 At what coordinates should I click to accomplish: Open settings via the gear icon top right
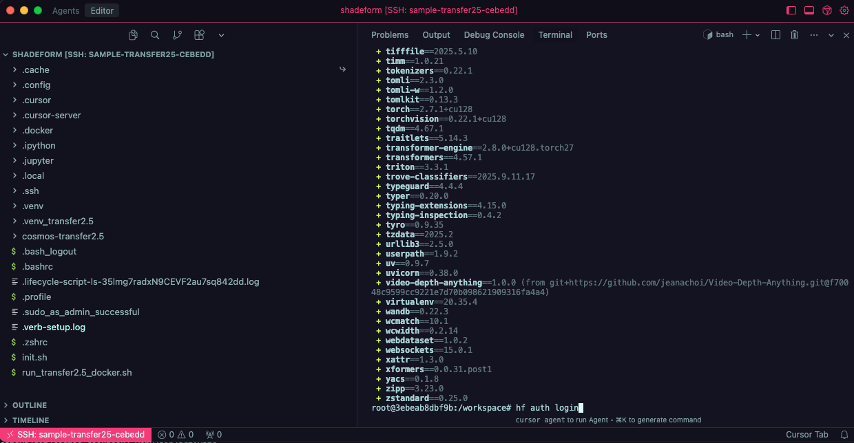pyautogui.click(x=844, y=10)
